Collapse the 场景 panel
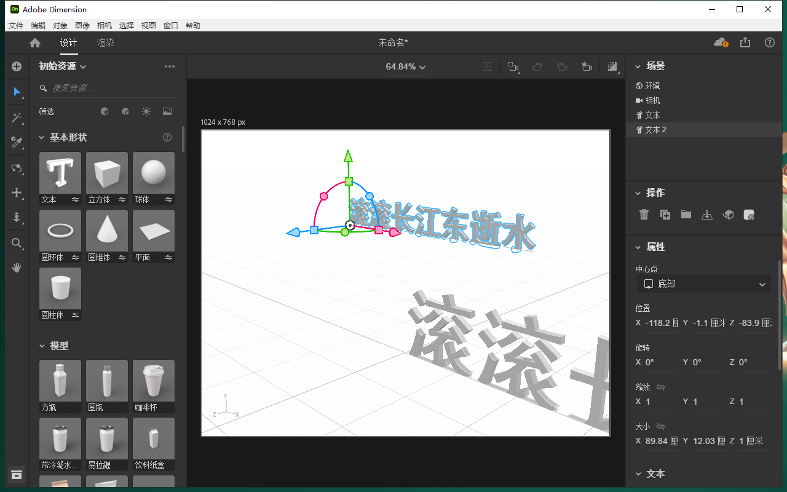The width and height of the screenshot is (787, 492). 638,66
